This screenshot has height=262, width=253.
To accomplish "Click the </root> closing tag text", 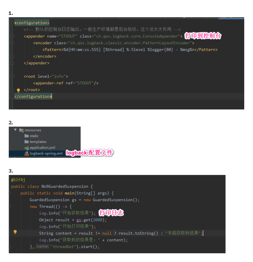I will point(32,90).
